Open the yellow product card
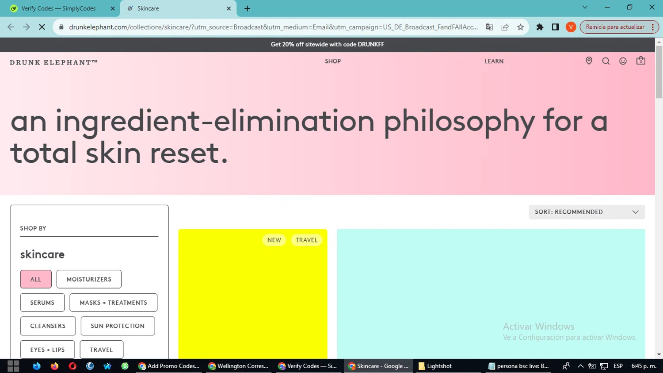 pos(253,294)
